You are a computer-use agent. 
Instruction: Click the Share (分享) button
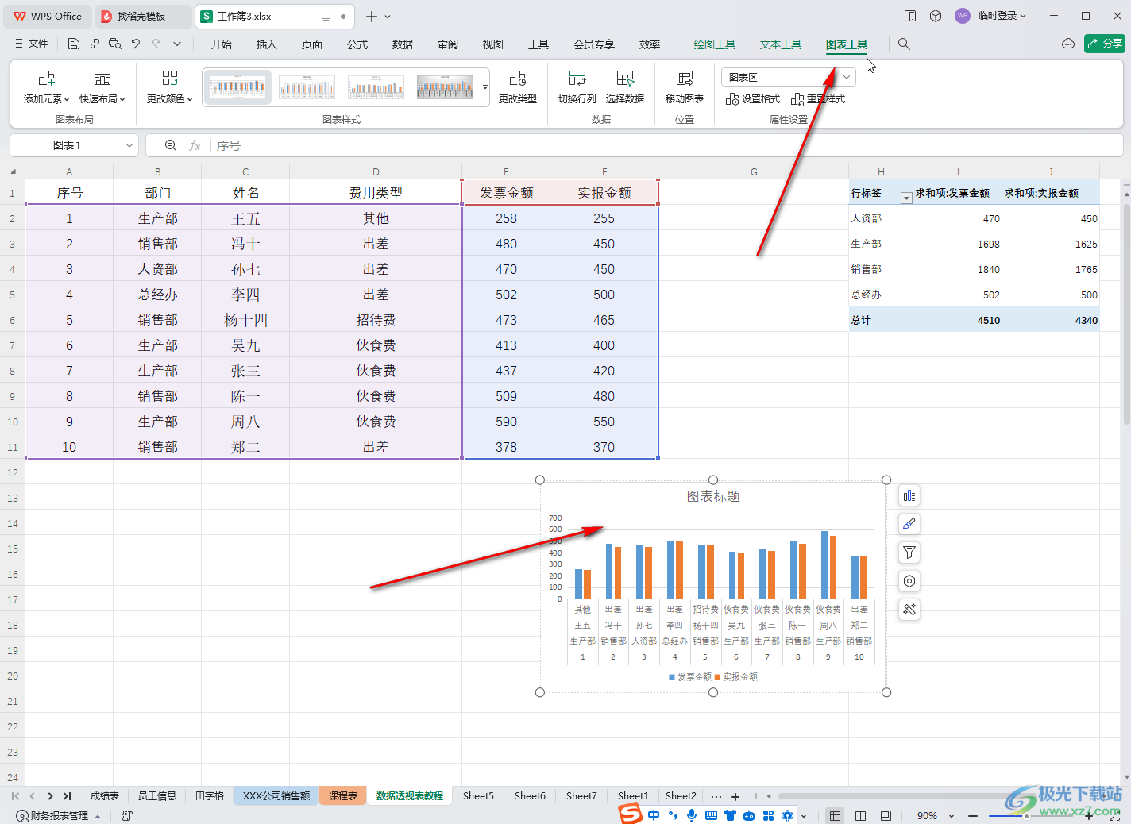(x=1105, y=44)
